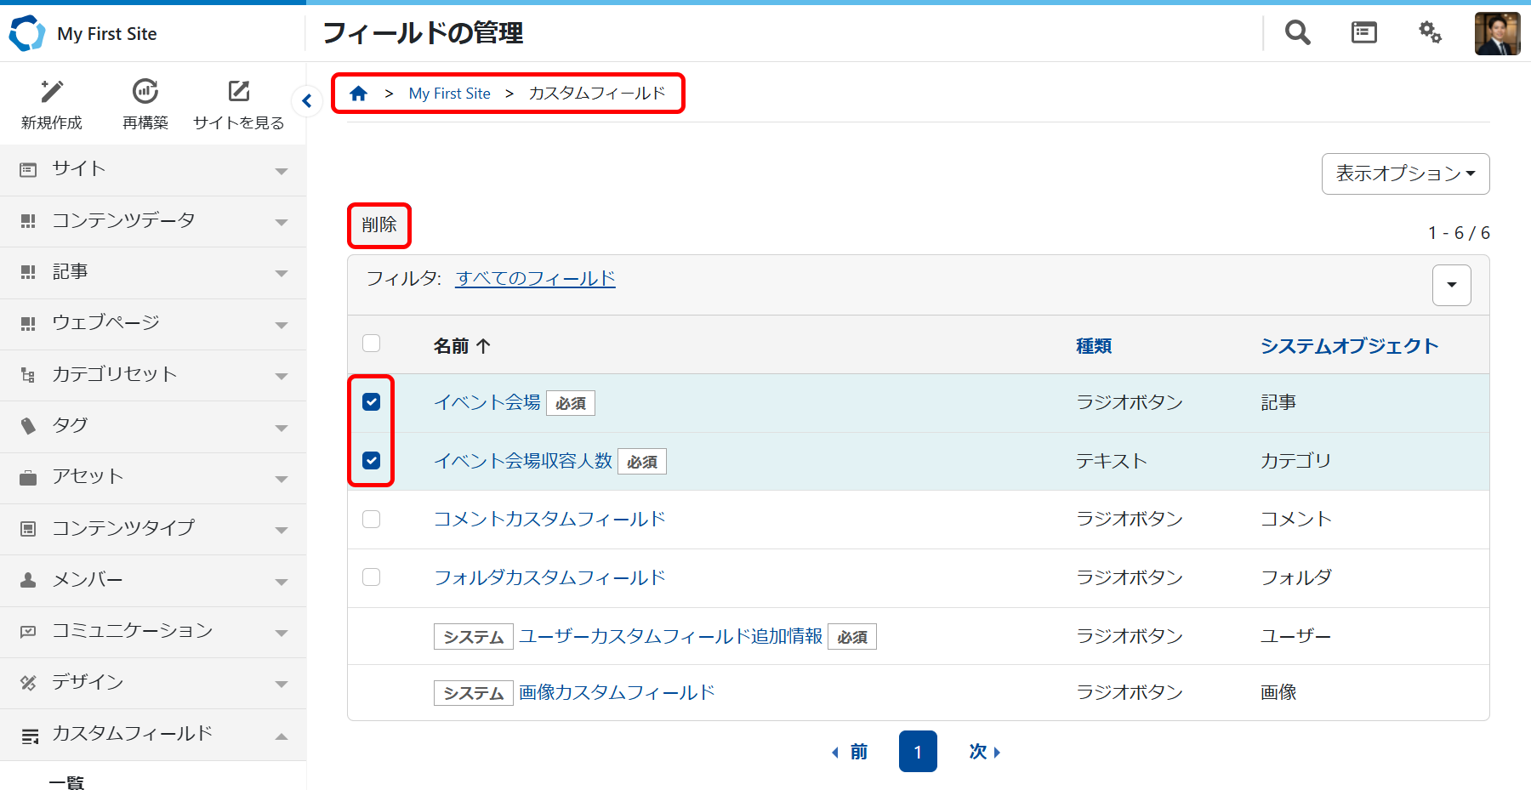Click the home icon in breadcrumb
This screenshot has height=790, width=1531.
pyautogui.click(x=359, y=94)
